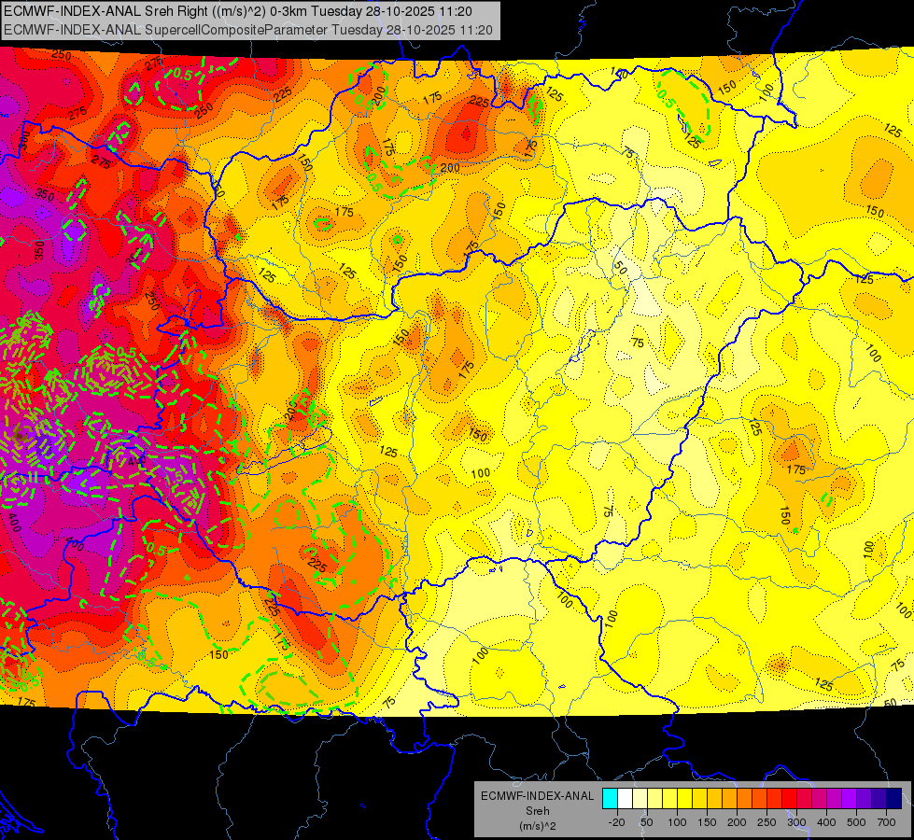Click the 300 tick label on color scale
The image size is (914, 840).
pyautogui.click(x=796, y=822)
